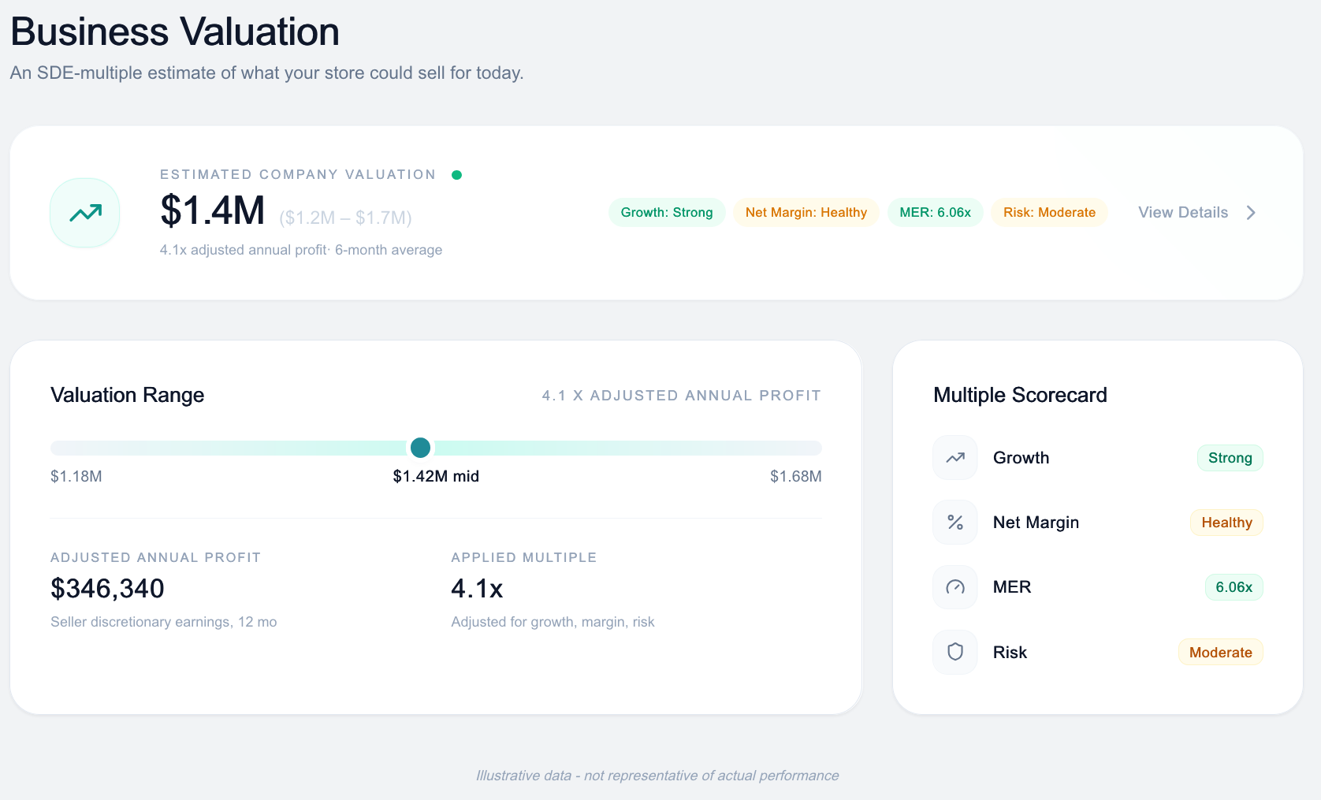Screen dimensions: 1321x800
Task: Click the $346,340 adjusted annual profit value
Action: click(108, 589)
